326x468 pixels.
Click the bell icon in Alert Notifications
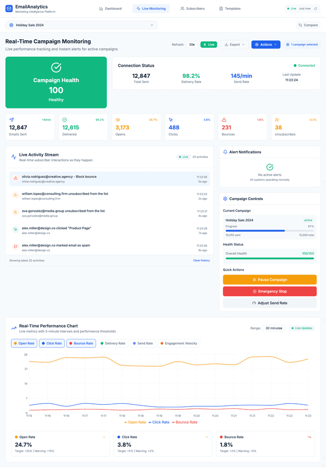(225, 152)
